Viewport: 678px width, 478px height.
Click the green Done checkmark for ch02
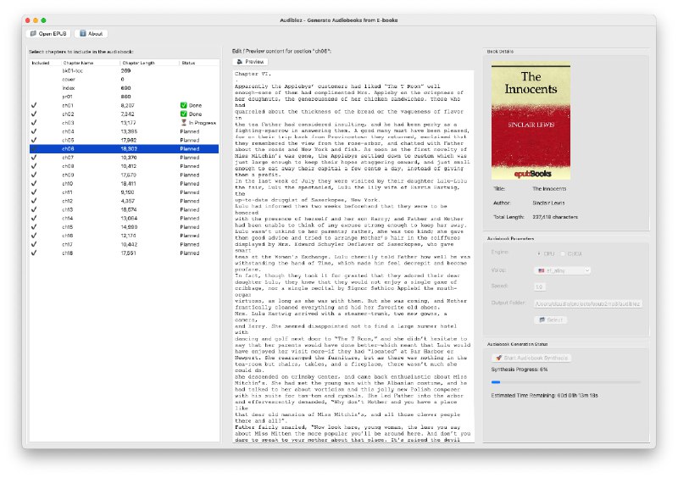click(x=183, y=114)
